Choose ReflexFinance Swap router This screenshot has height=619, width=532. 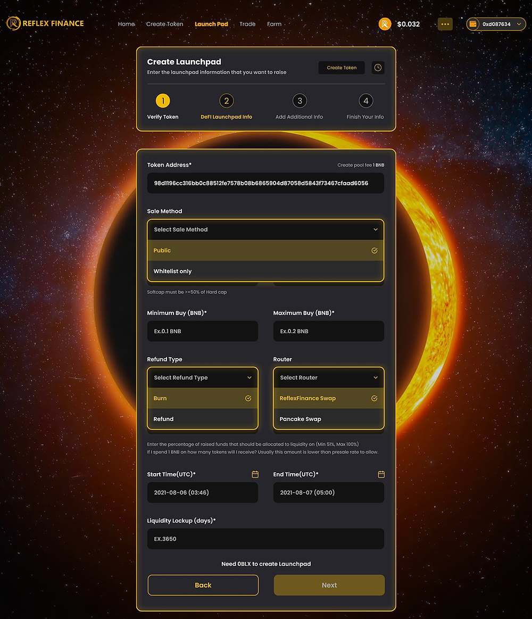coord(329,398)
